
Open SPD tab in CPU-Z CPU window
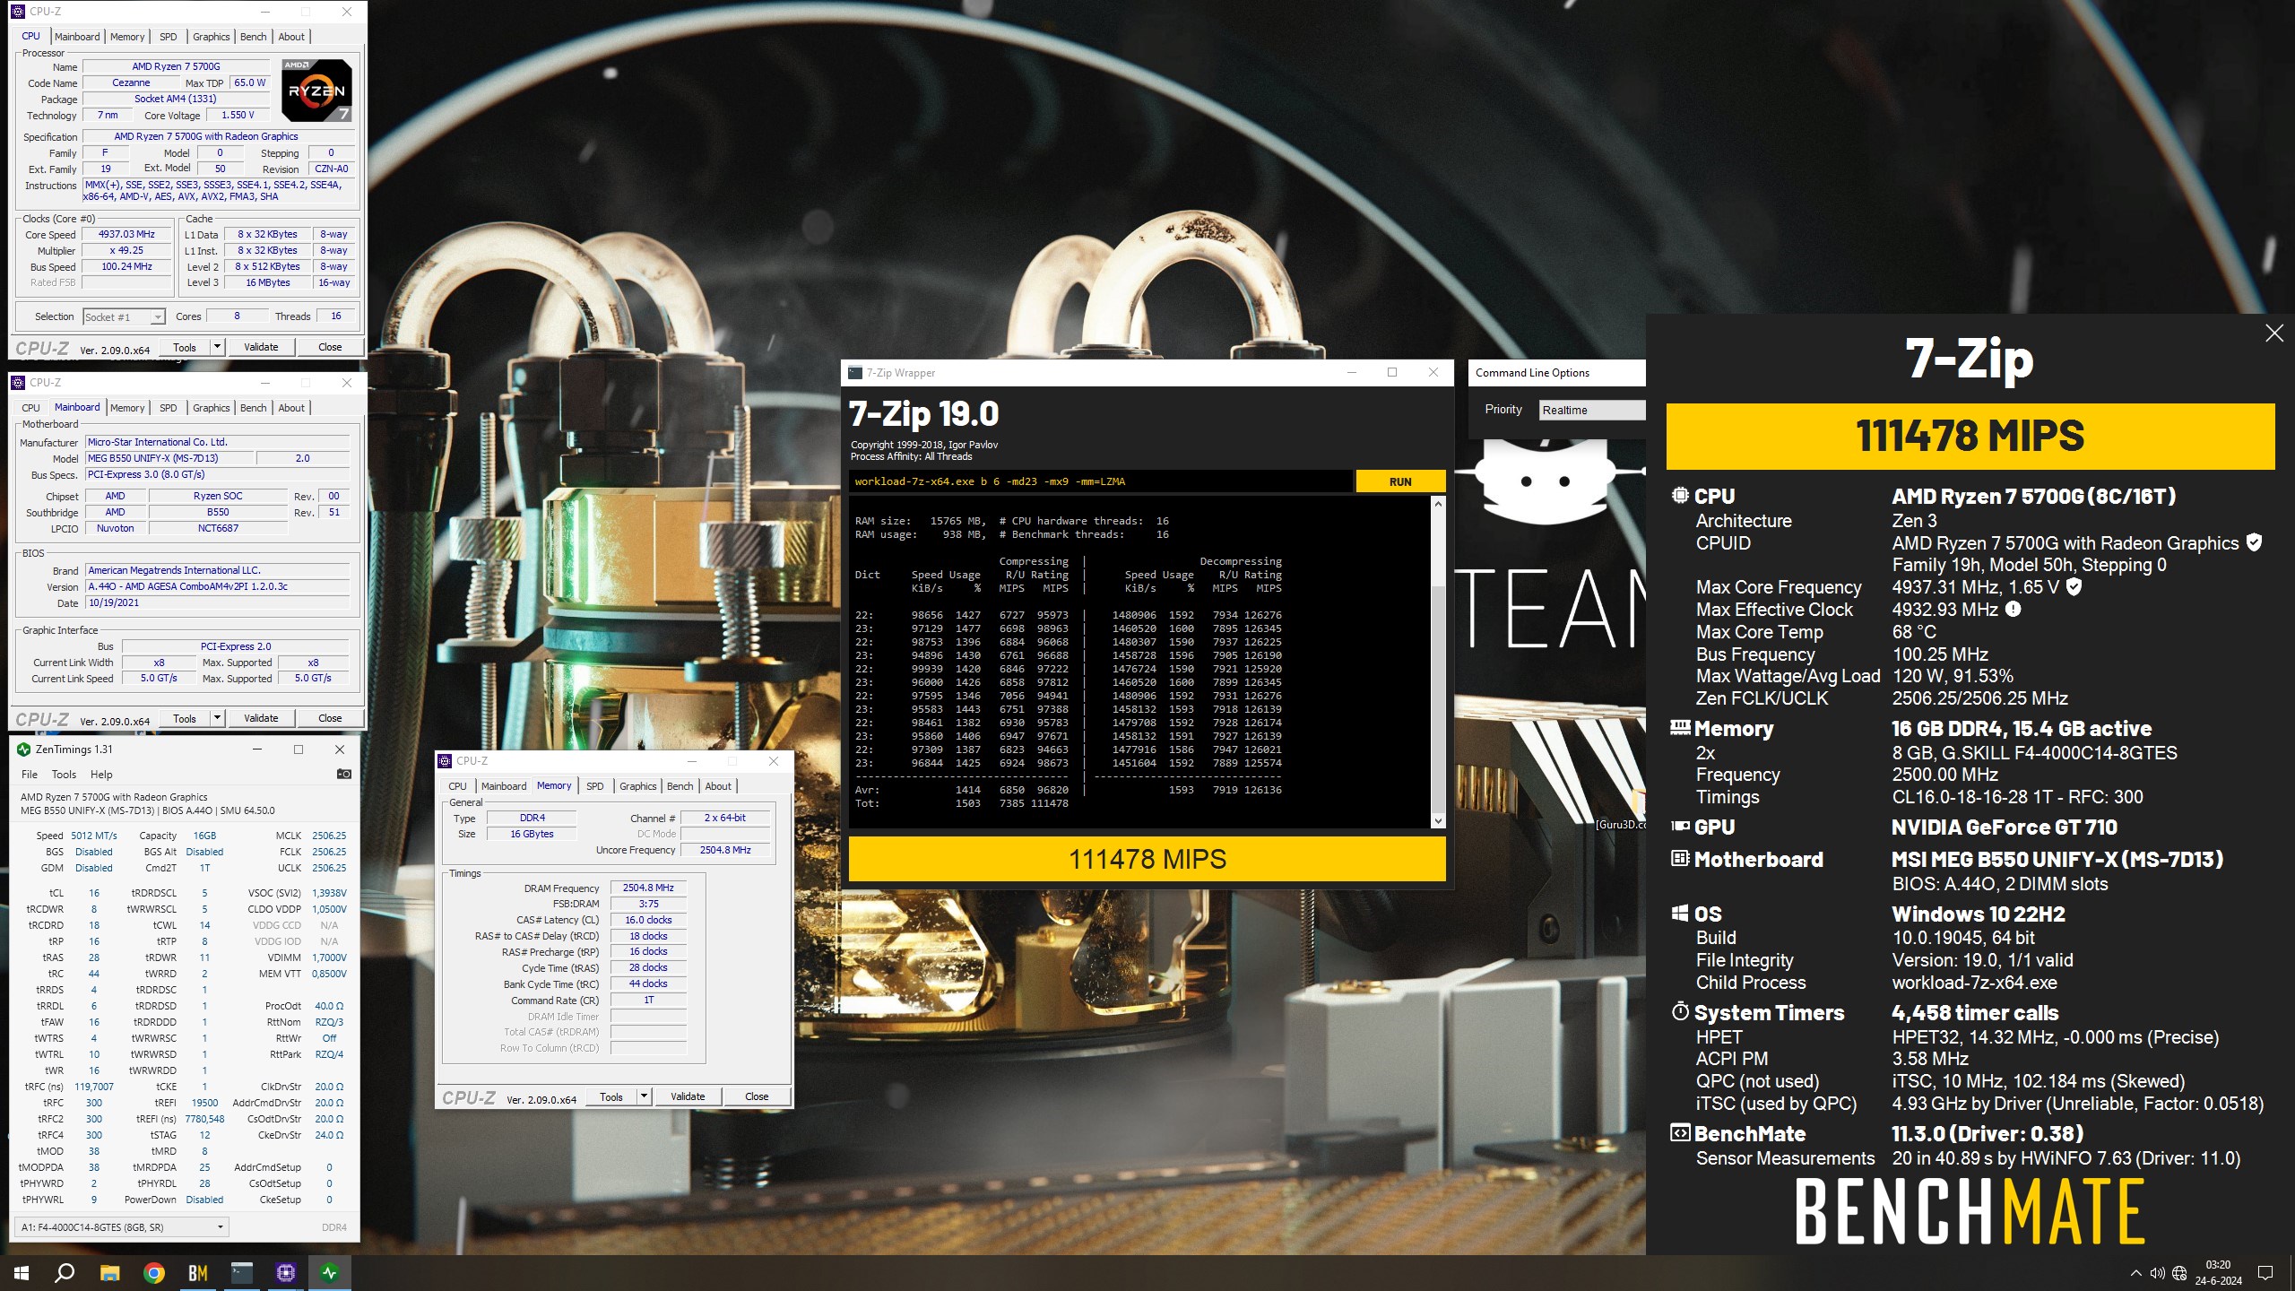coord(168,37)
